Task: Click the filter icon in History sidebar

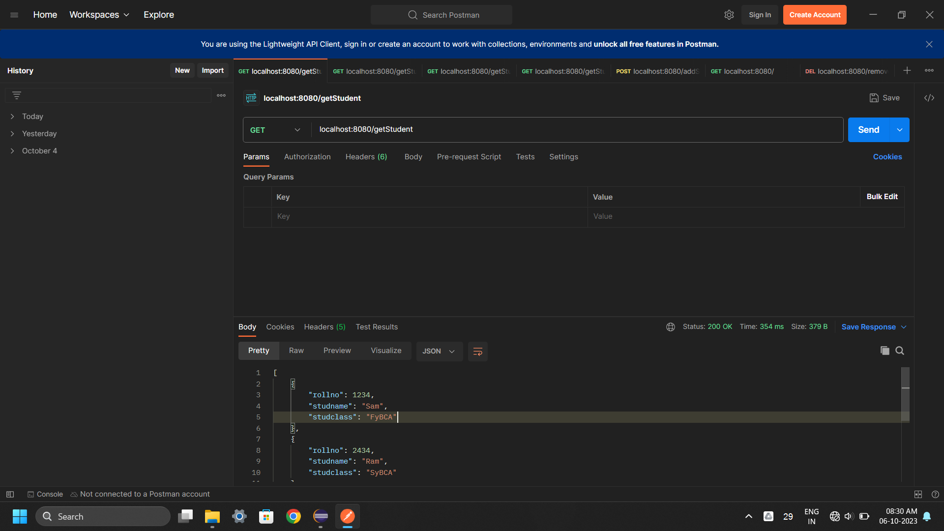Action: [x=17, y=95]
